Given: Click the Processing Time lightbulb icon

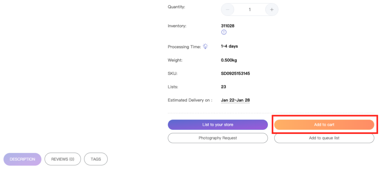Looking at the screenshot, I should tap(205, 46).
